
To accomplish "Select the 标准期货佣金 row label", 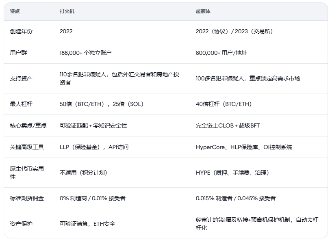I will [x=27, y=198].
